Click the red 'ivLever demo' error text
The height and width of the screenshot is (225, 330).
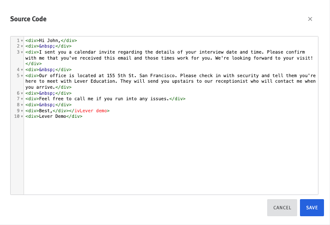pos(91,111)
